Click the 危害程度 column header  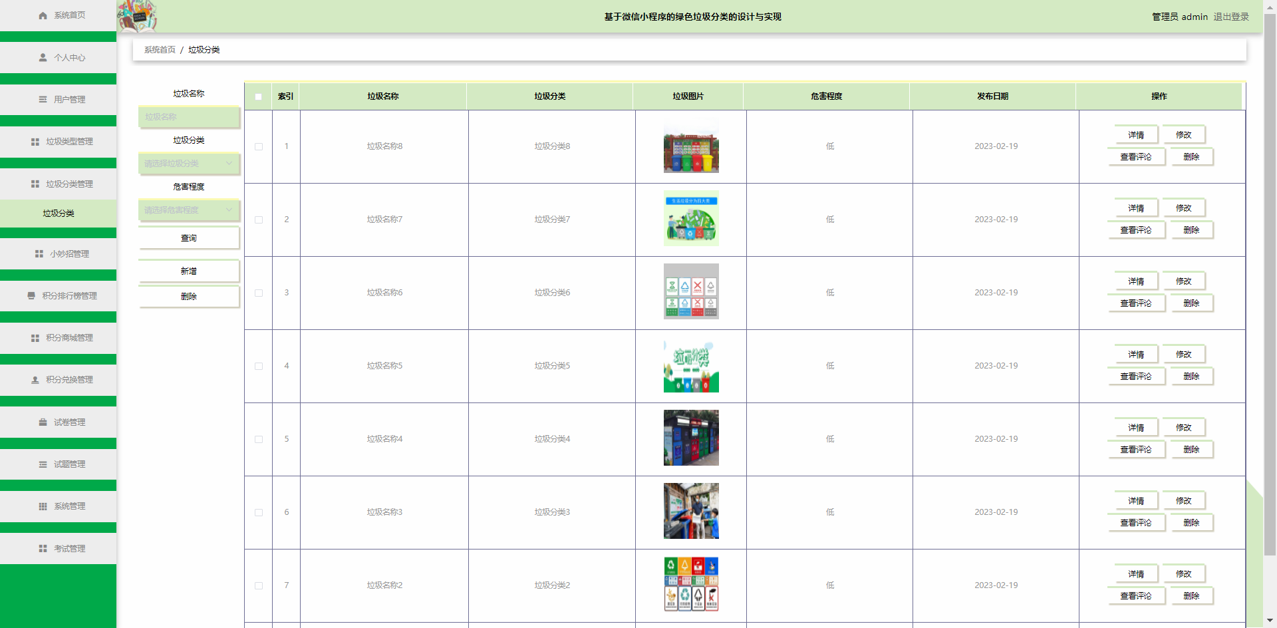(826, 96)
